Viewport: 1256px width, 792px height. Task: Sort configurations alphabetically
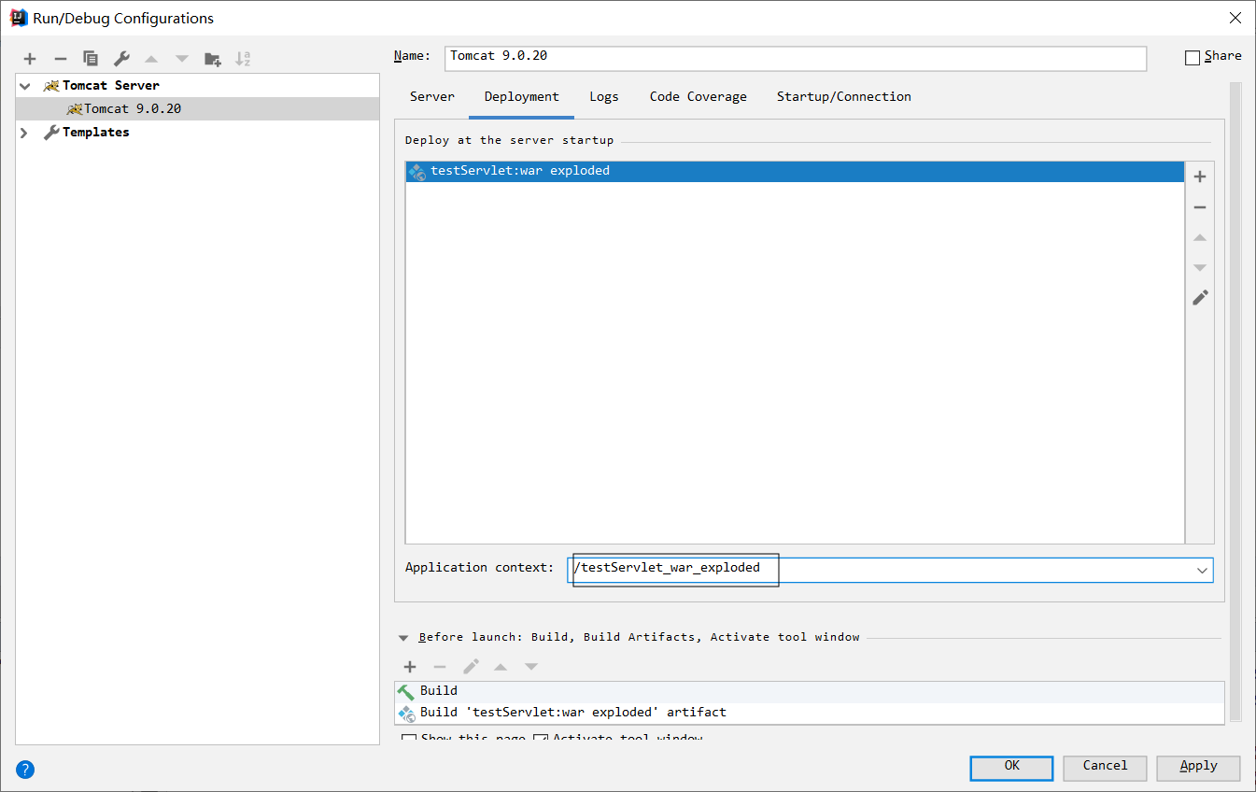click(243, 59)
